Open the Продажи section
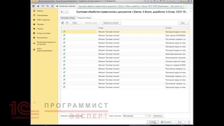224x126 pixels. [40, 24]
